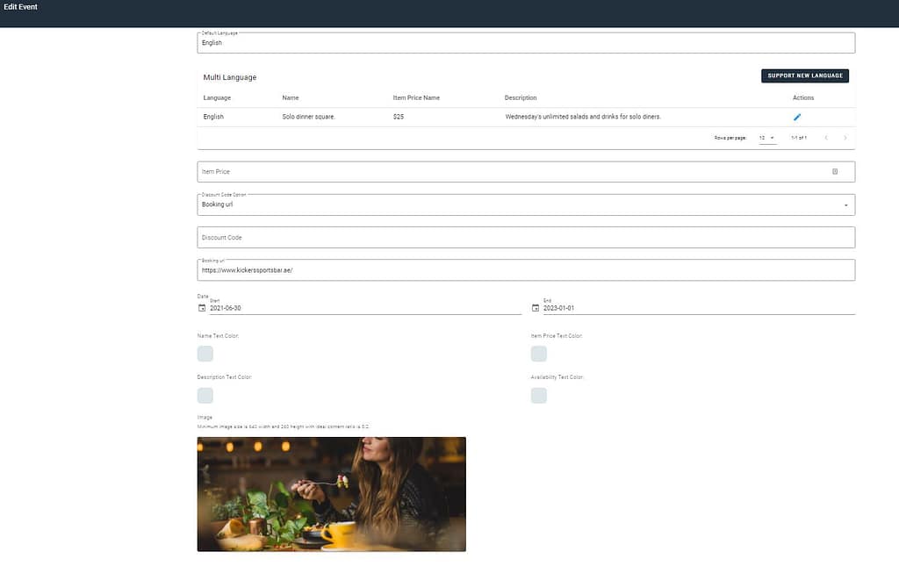Go to next table page chevron
Image resolution: width=899 pixels, height=566 pixels.
[845, 138]
